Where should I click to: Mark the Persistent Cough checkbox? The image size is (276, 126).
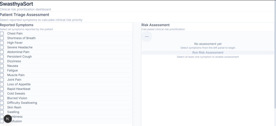[2, 57]
